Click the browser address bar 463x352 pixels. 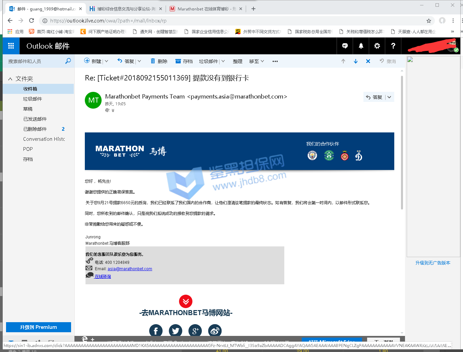click(235, 21)
